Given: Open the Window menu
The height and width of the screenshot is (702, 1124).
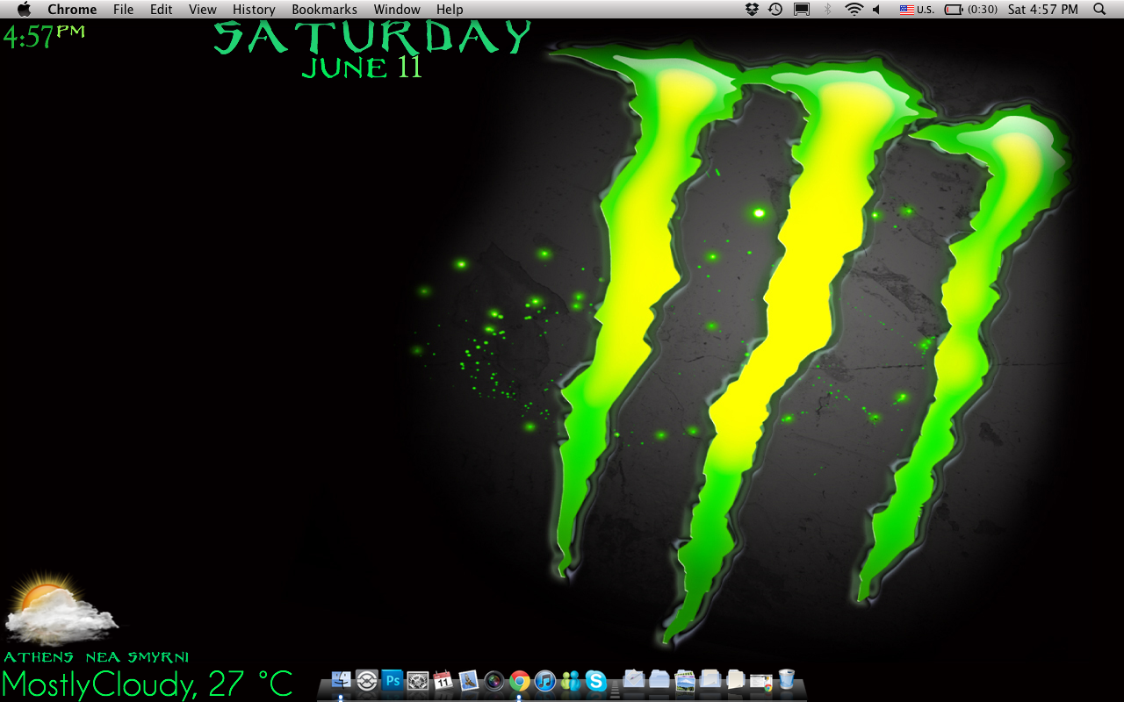Looking at the screenshot, I should coord(397,9).
